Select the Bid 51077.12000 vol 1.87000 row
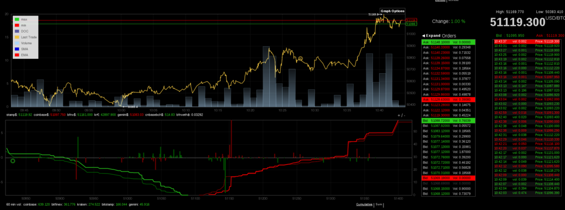565x210 pixels. click(448, 152)
